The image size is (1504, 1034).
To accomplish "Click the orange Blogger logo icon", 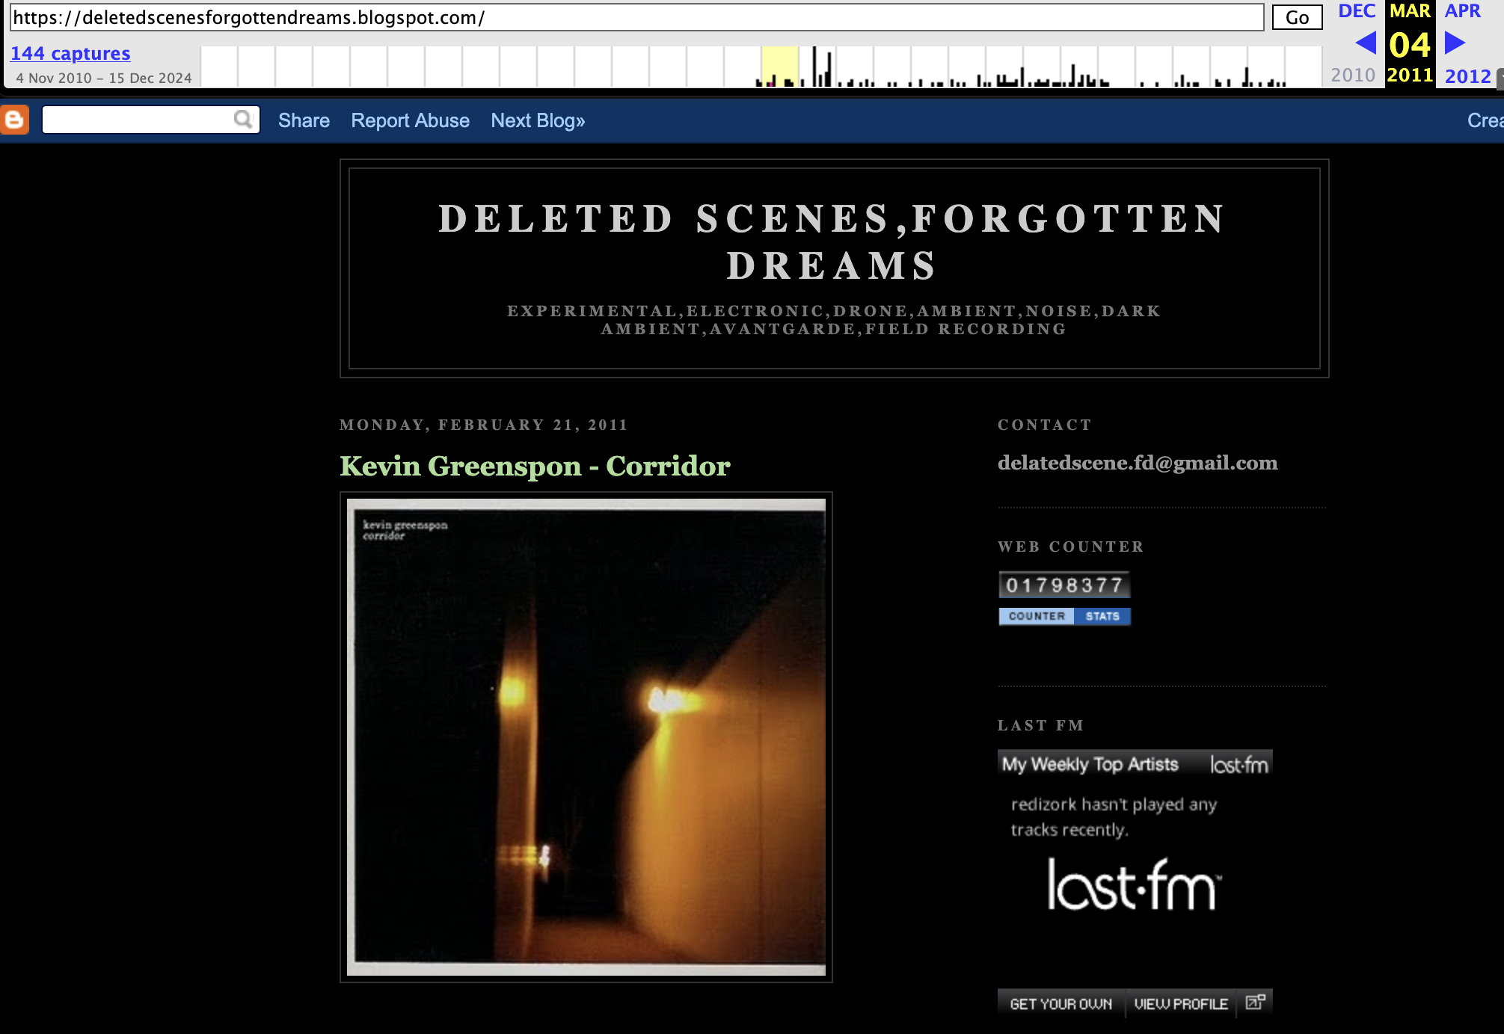I will 15,120.
